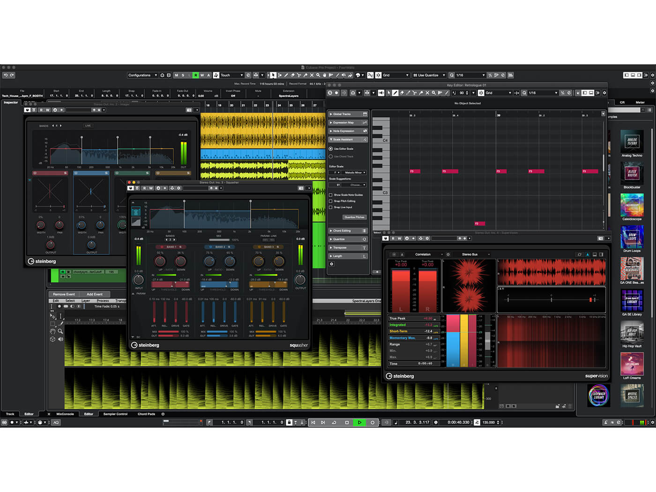Select the Use Editor Scale radio button
Screen dimensions: 656x492
click(330, 149)
